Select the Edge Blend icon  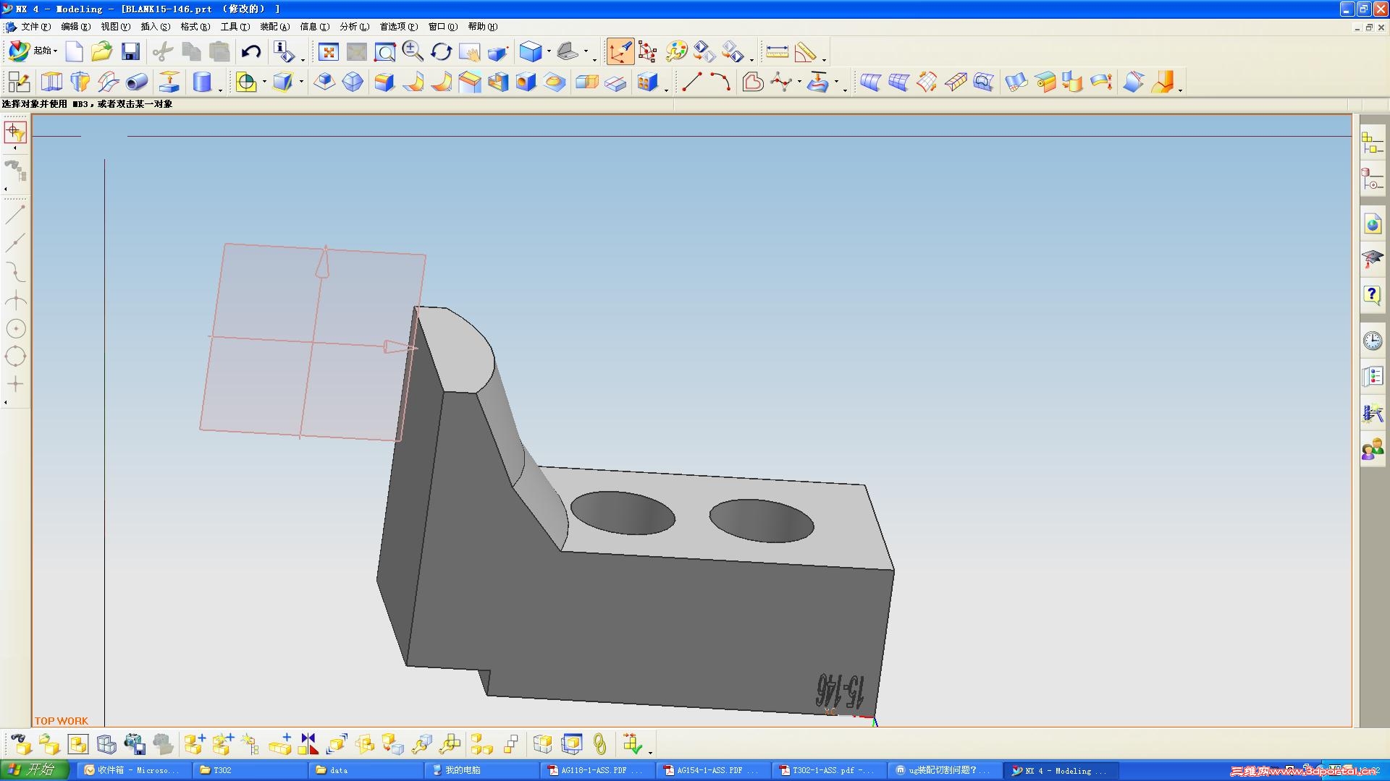(x=384, y=82)
